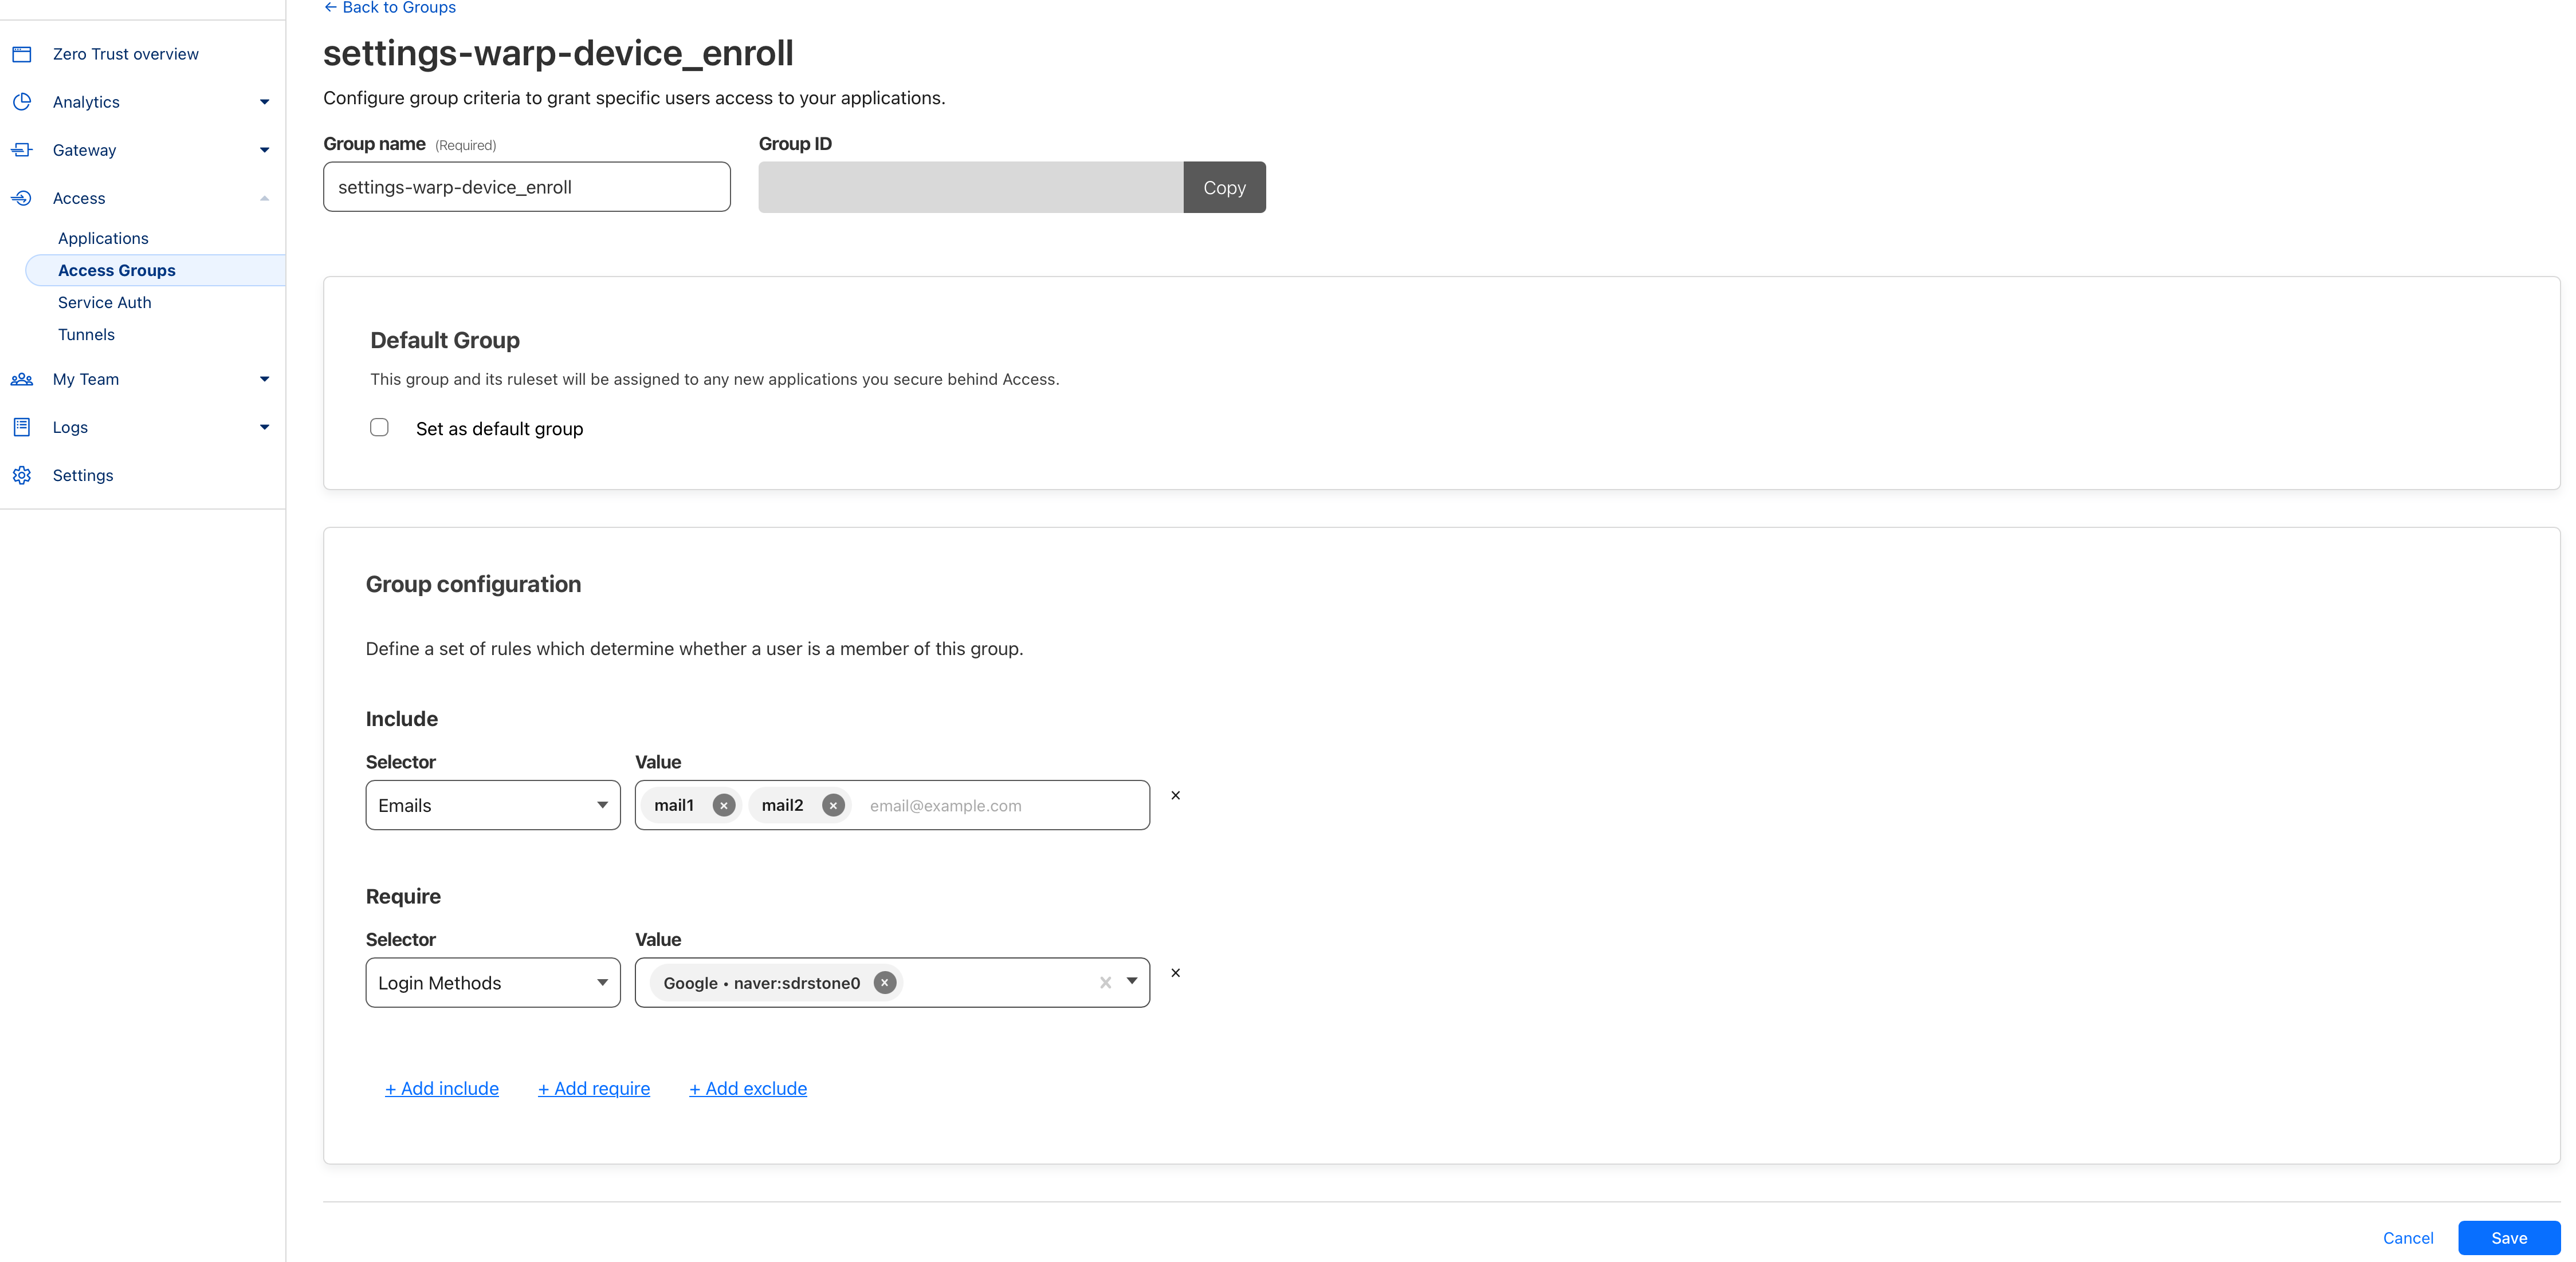
Task: Open the Settings gear icon
Action: [22, 475]
